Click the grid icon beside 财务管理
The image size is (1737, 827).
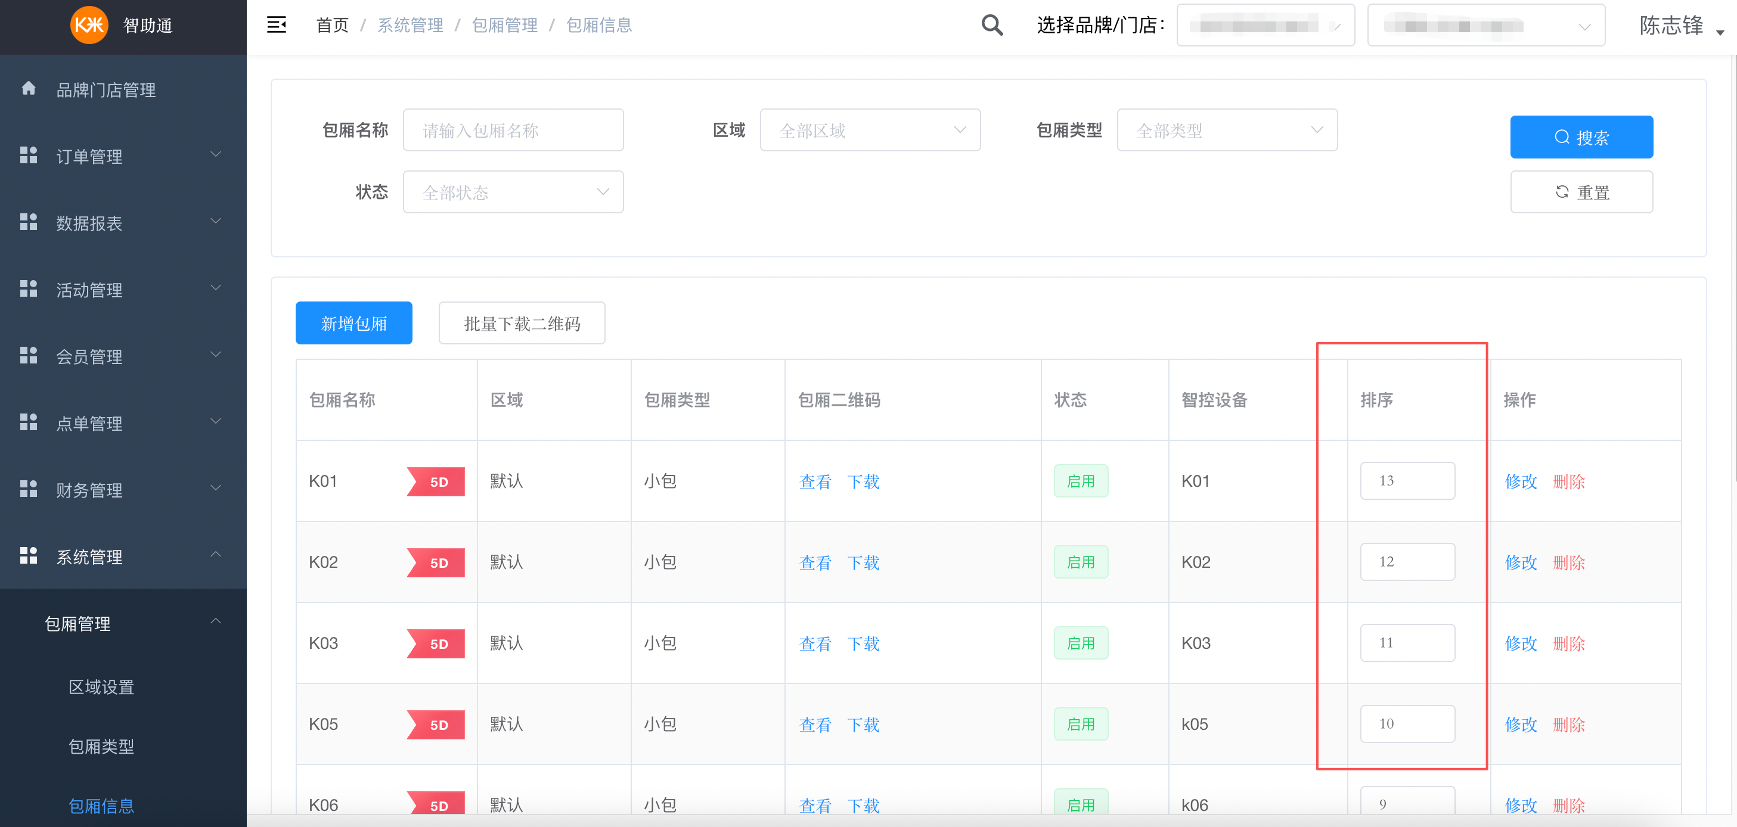pyautogui.click(x=29, y=489)
